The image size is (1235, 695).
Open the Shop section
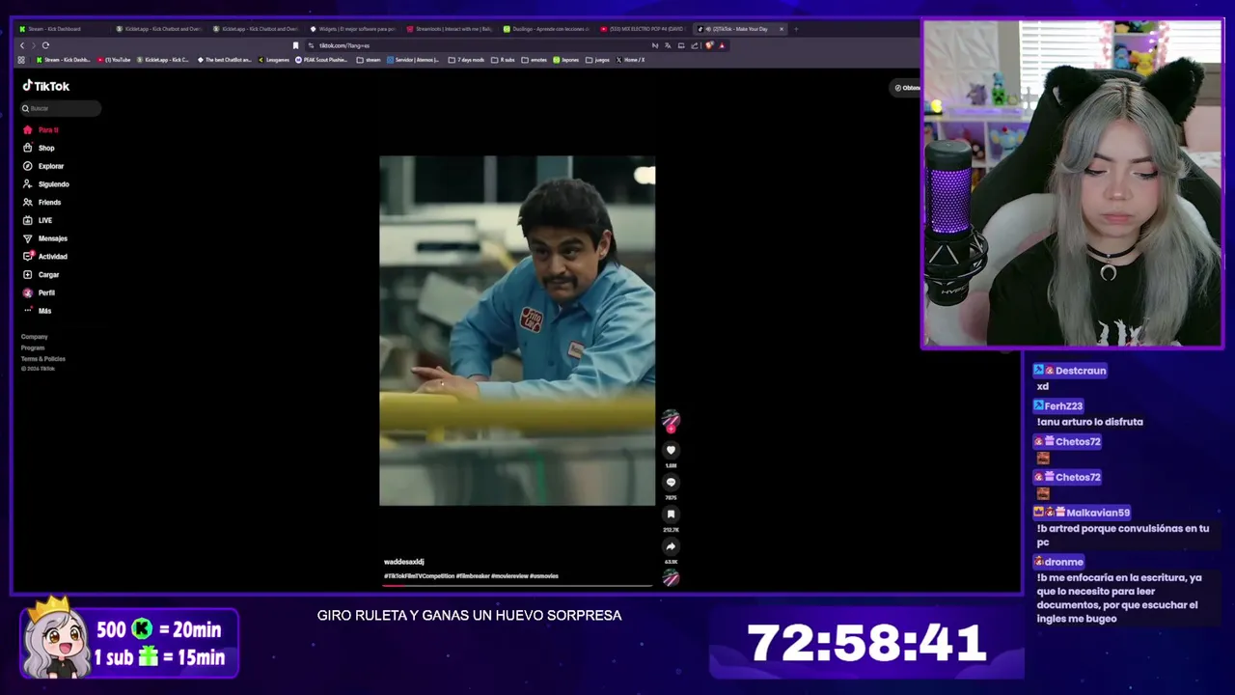40,148
